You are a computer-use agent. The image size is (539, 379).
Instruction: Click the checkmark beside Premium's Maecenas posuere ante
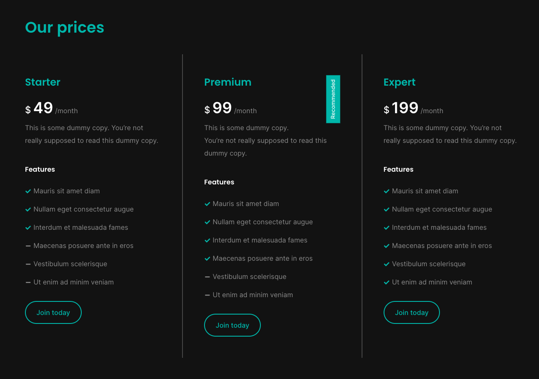(207, 259)
